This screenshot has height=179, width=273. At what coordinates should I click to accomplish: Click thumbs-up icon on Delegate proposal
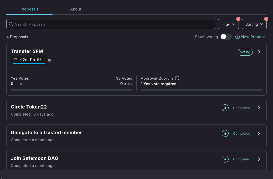coord(225,133)
